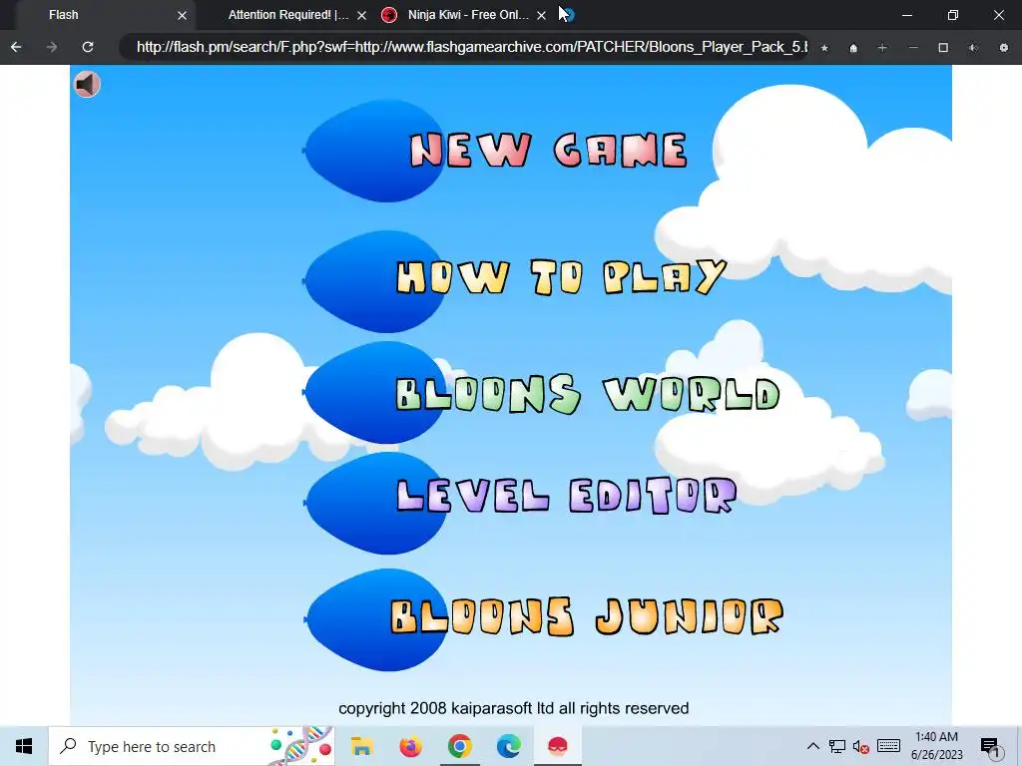The height and width of the screenshot is (766, 1022).
Task: Select the Ninja Kiwi browser taskbar icon
Action: point(557,746)
